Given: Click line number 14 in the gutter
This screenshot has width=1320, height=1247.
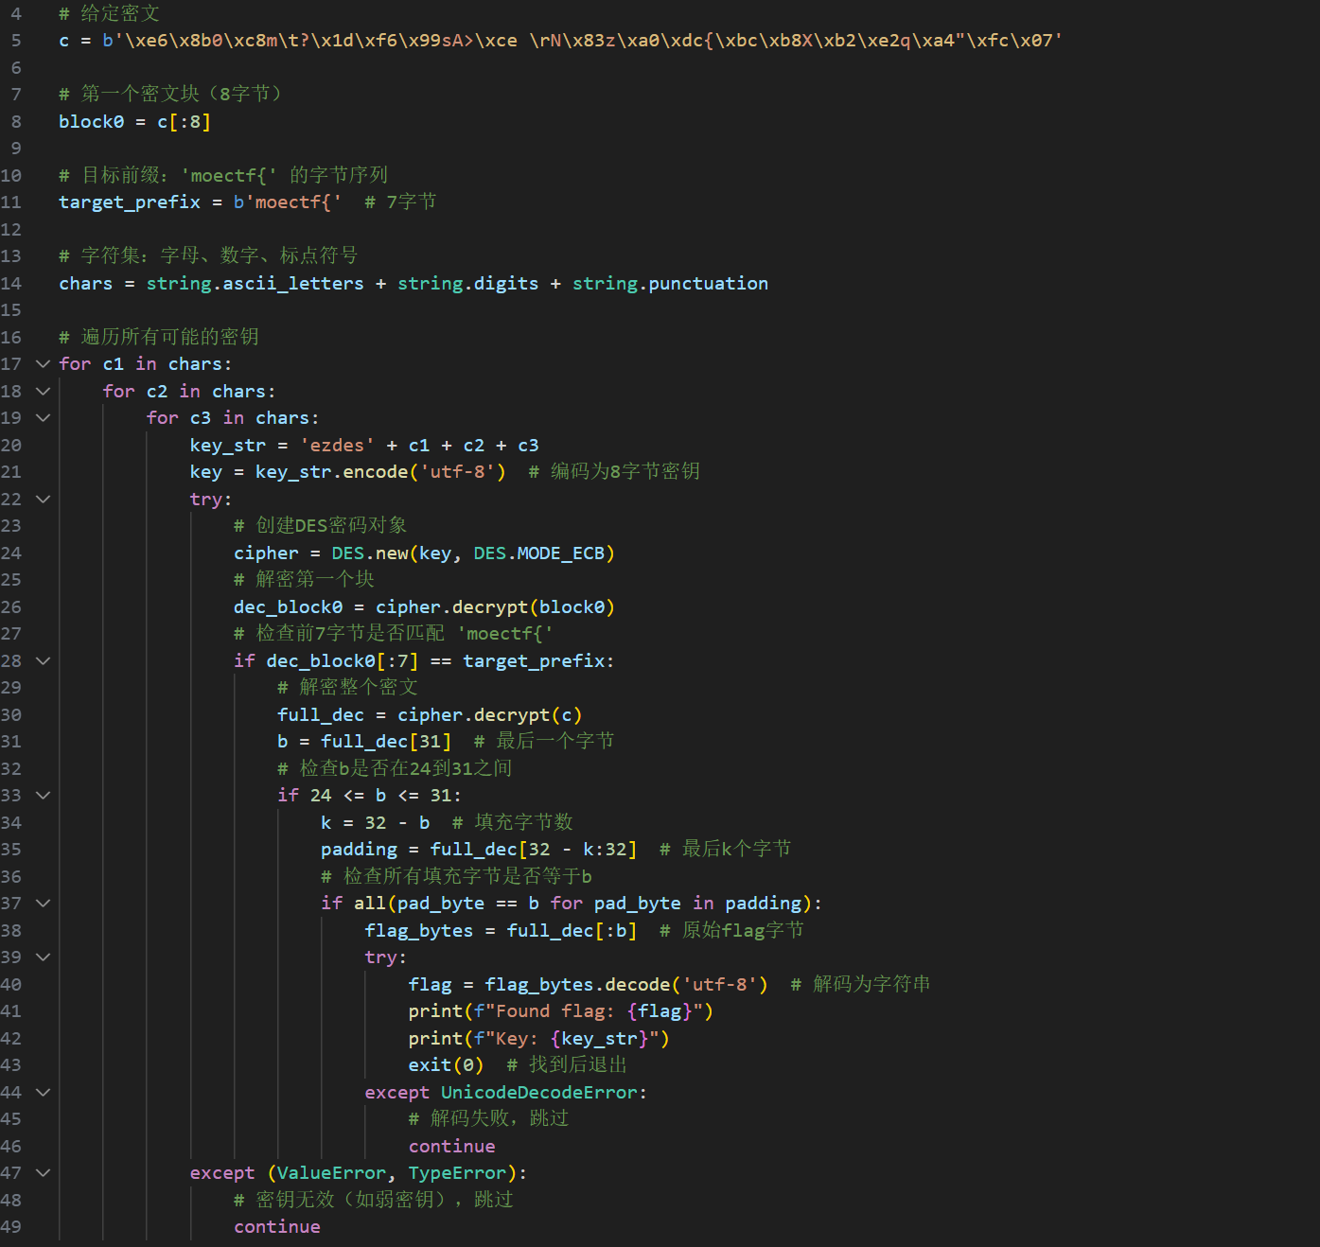Looking at the screenshot, I should (11, 284).
